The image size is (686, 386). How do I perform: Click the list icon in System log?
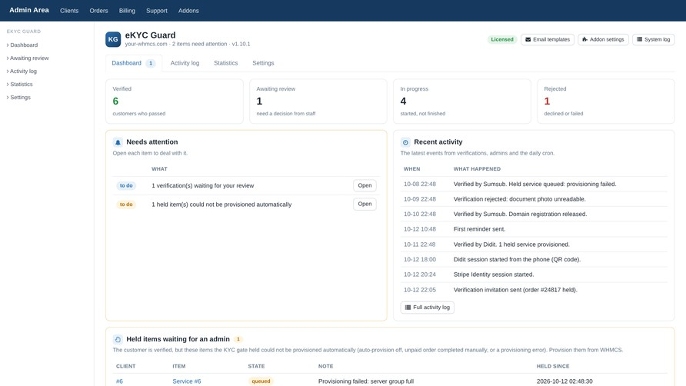point(639,39)
